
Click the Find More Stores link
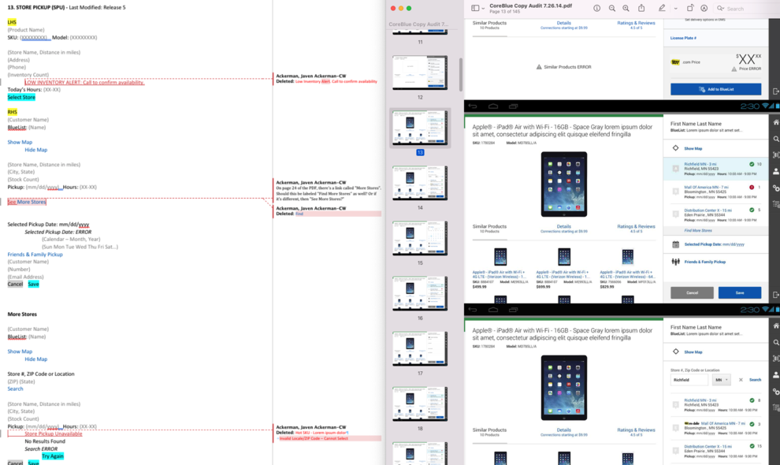[697, 230]
